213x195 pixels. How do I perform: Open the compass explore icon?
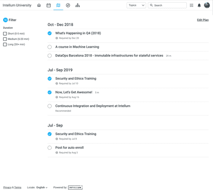[68, 5]
